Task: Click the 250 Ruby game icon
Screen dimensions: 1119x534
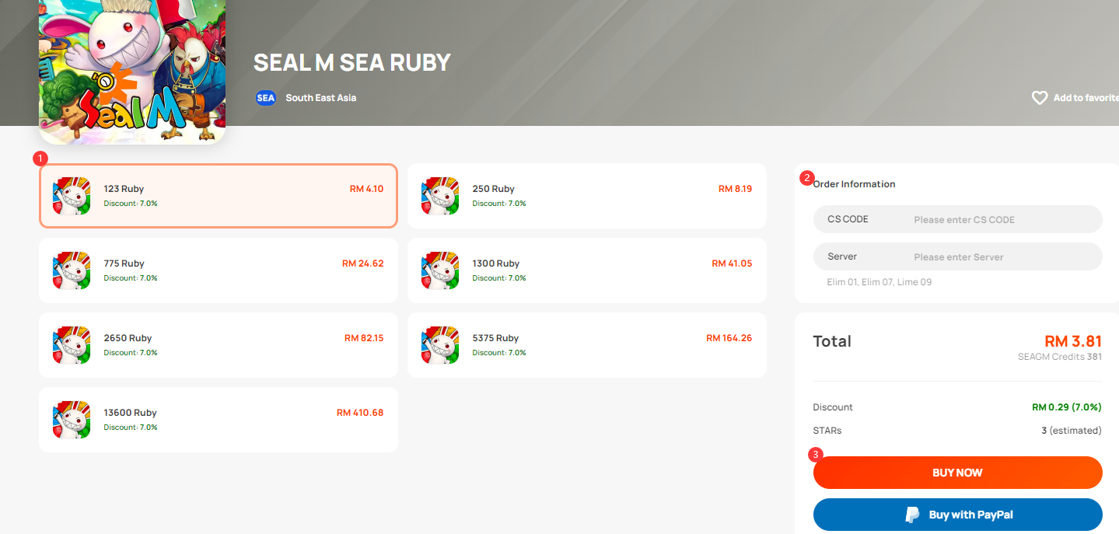Action: 440,196
